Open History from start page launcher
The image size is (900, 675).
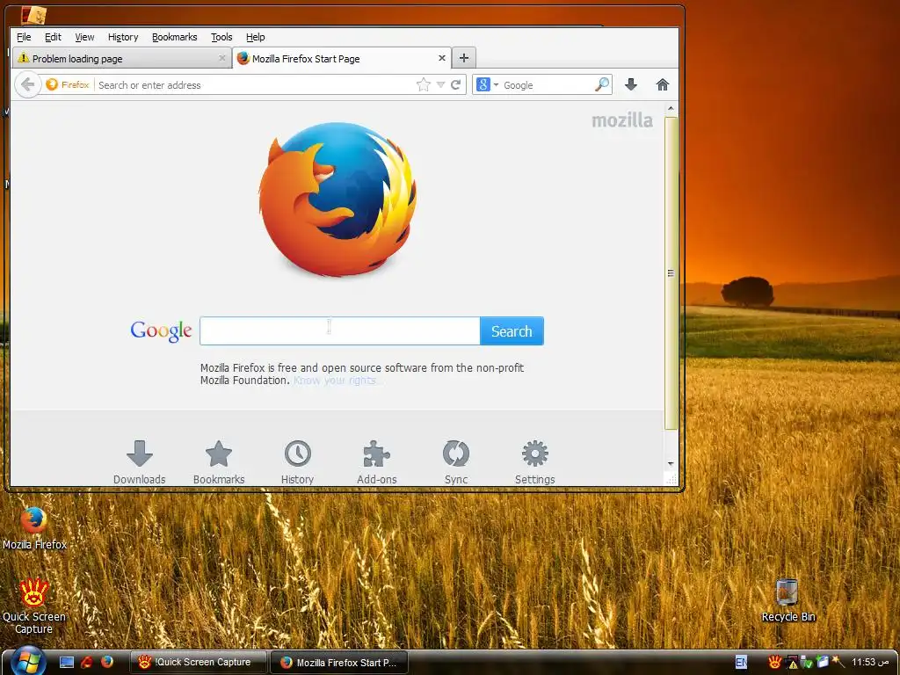(x=297, y=462)
